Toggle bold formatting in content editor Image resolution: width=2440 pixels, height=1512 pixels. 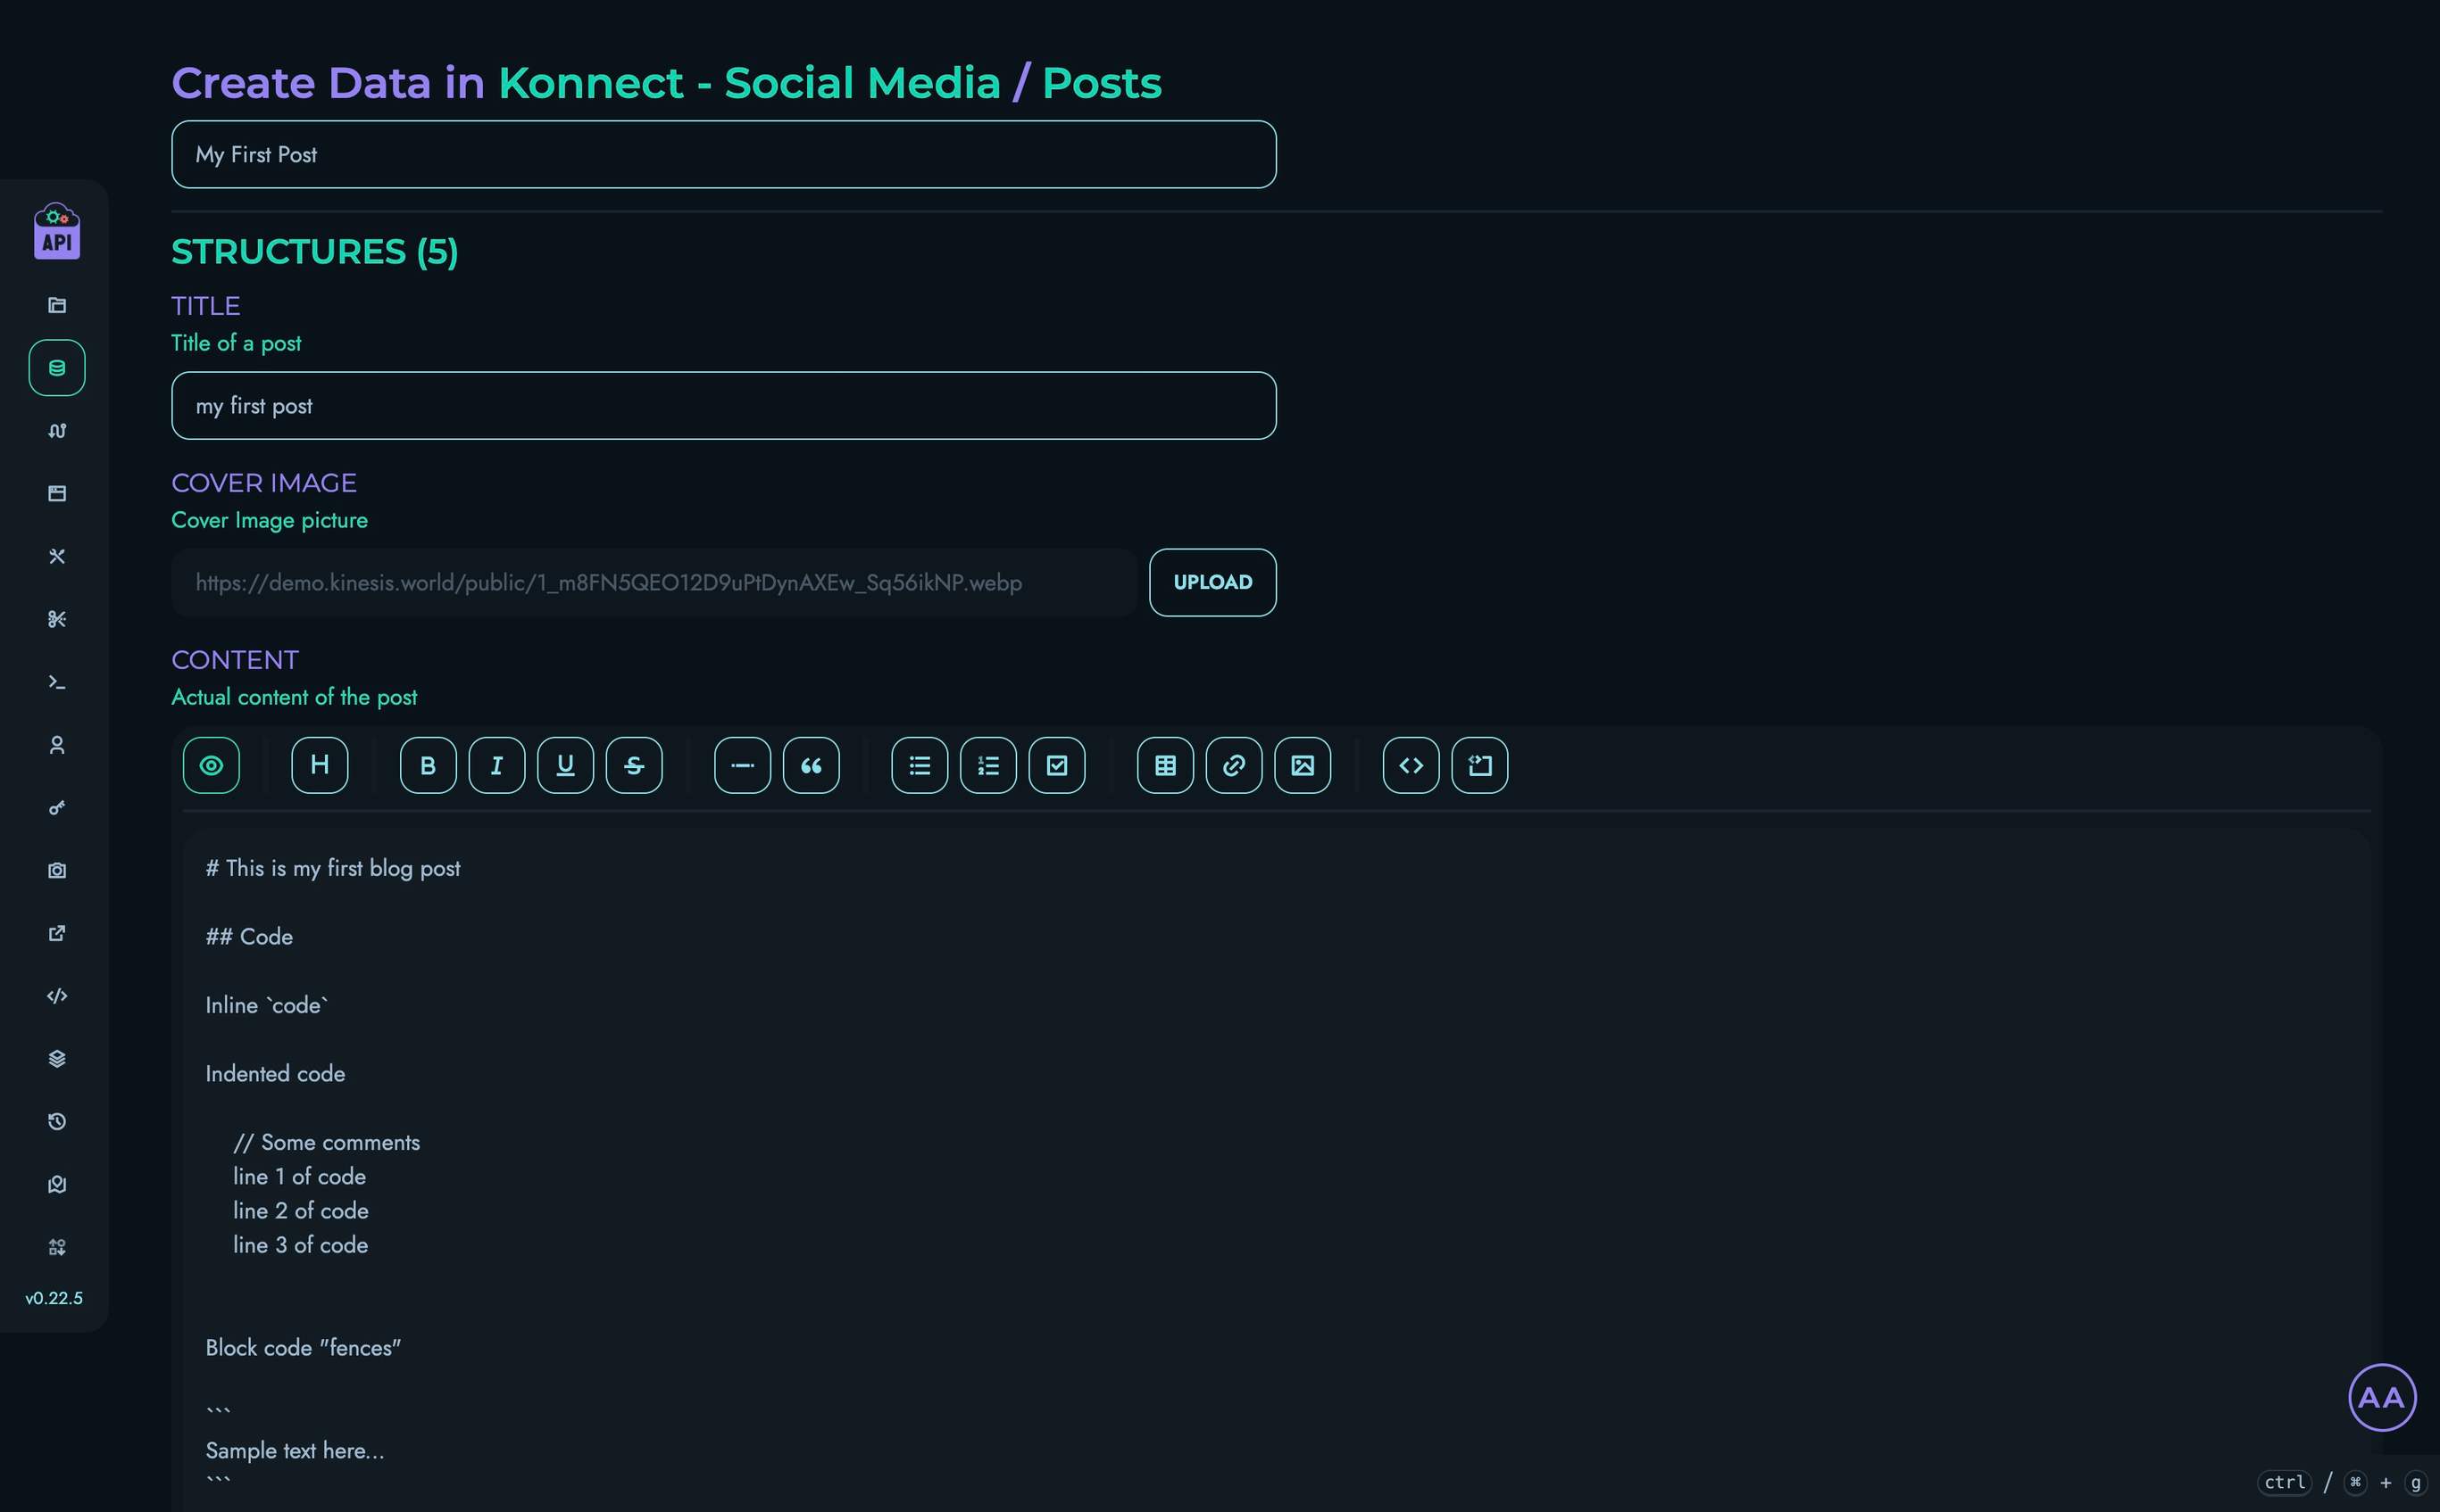tap(429, 765)
